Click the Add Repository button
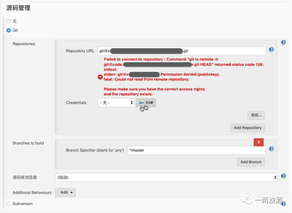This screenshot has height=213, width=292. pos(248,128)
